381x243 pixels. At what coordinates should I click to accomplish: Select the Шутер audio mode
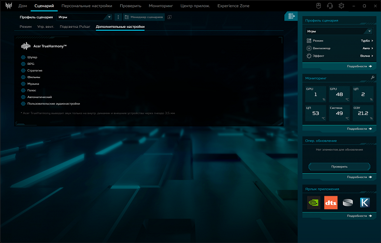click(23, 57)
